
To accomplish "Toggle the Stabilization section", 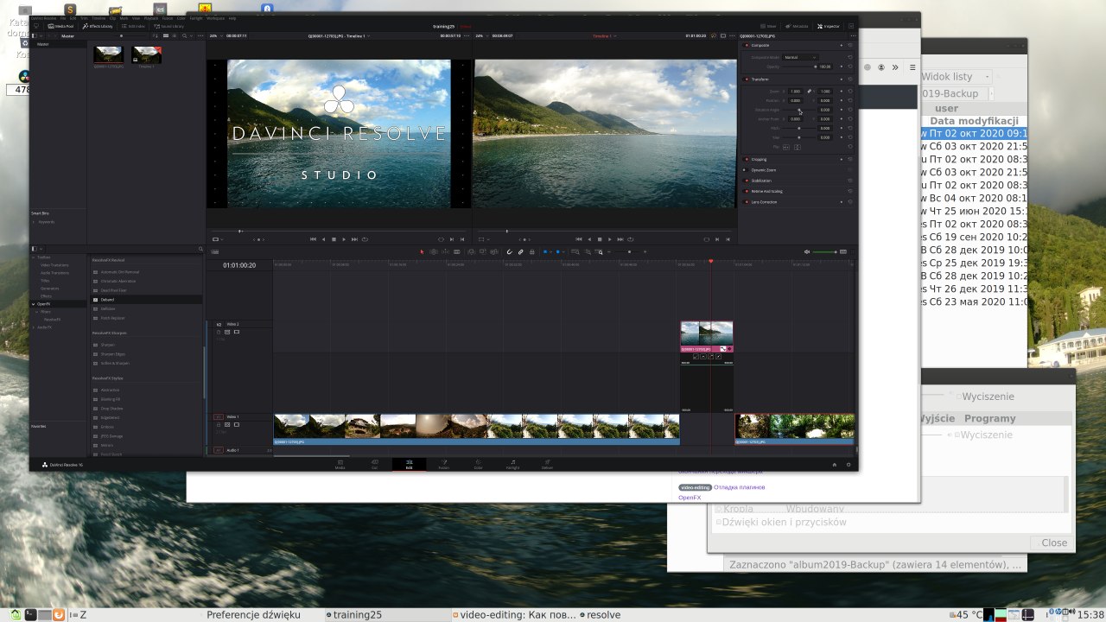I will pyautogui.click(x=747, y=181).
